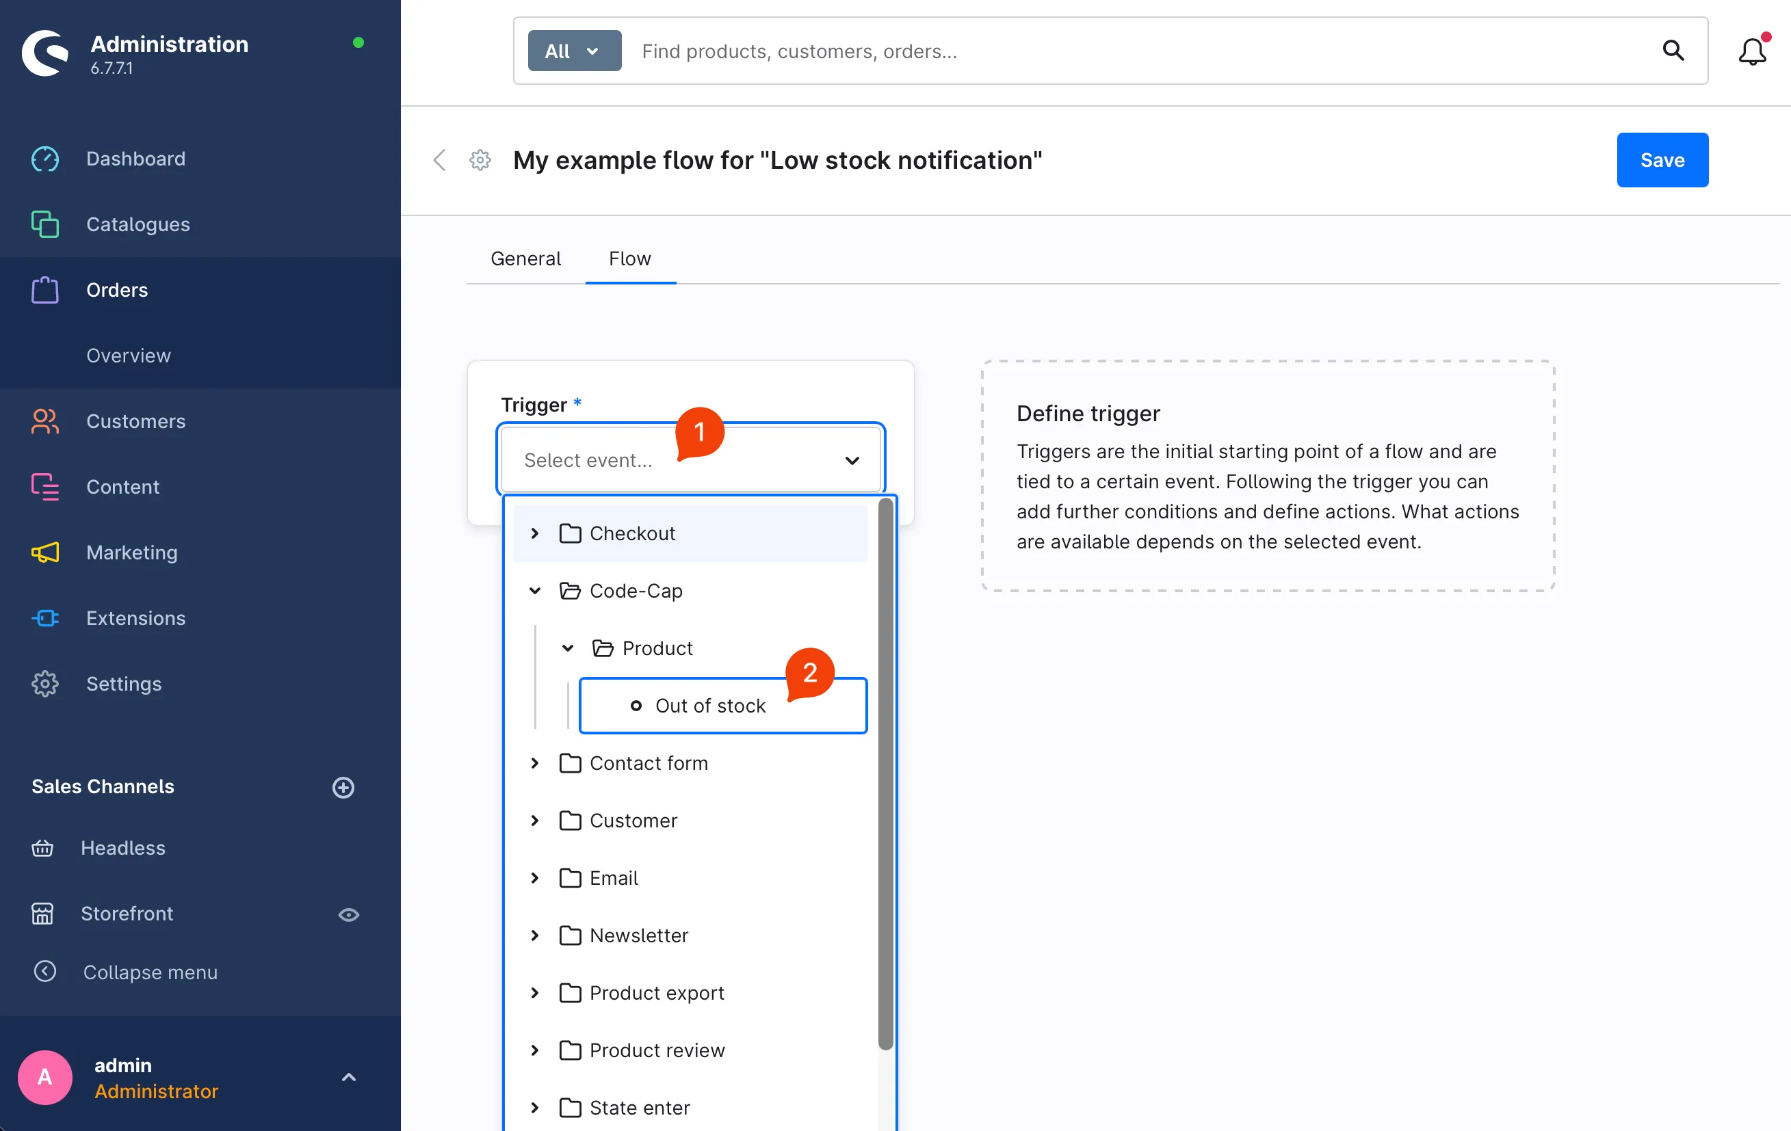Open the All search filter dropdown

tap(574, 51)
